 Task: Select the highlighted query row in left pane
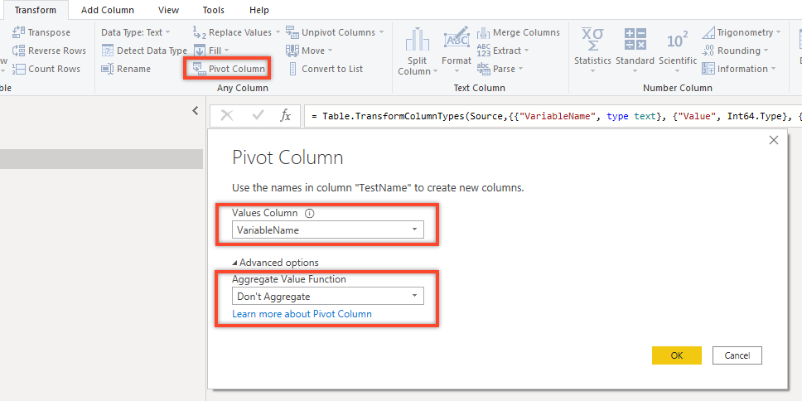click(101, 159)
